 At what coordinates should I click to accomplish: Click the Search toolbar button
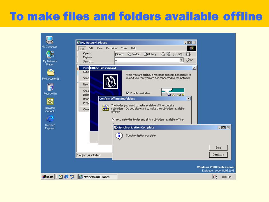[120, 54]
